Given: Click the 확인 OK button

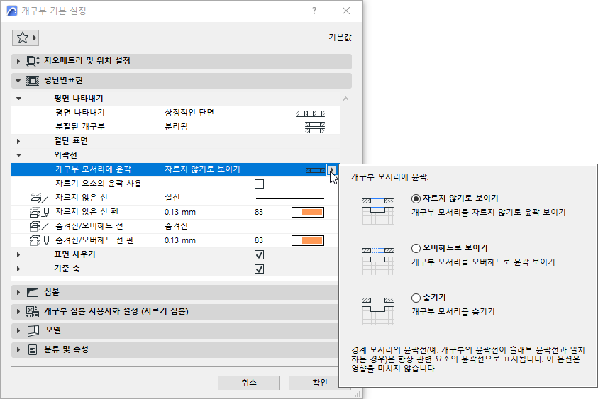Looking at the screenshot, I should (x=320, y=383).
